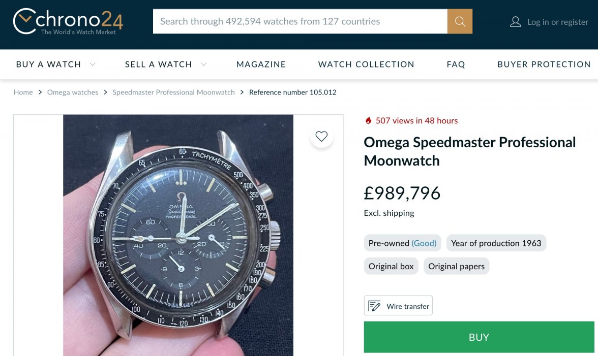This screenshot has height=356, width=598.
Task: Click the Chrono24 logo
Action: [68, 21]
